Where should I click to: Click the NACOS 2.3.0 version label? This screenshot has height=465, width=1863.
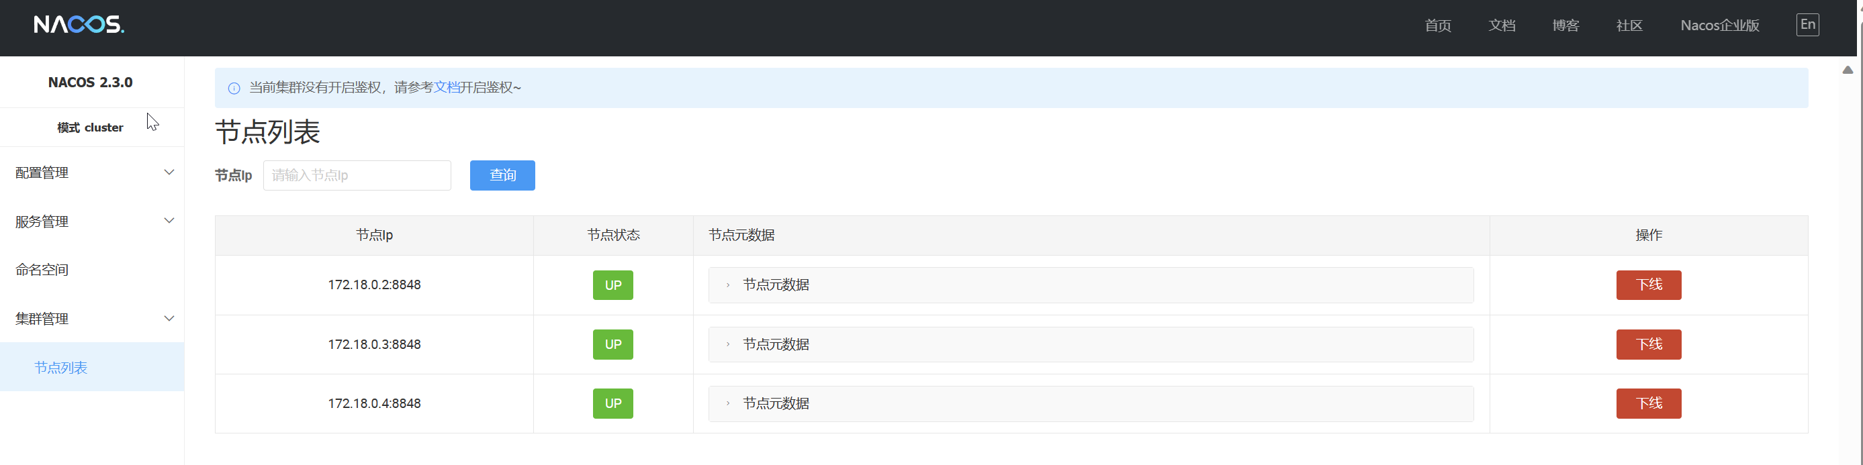click(91, 83)
